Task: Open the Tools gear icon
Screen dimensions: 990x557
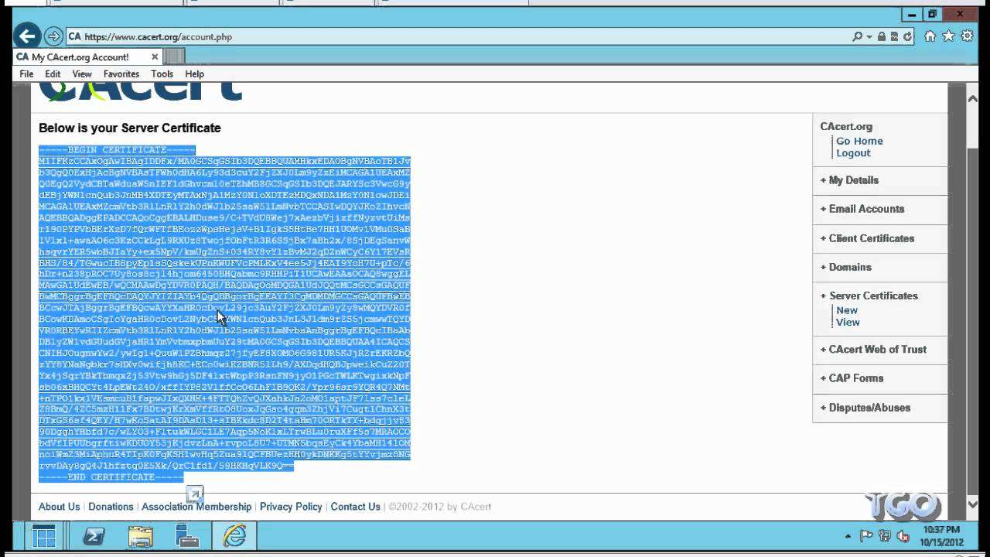Action: click(967, 36)
